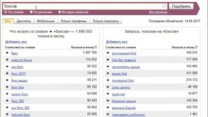This screenshot has height=117, width=208.
Task: Open the 'купить бокс' keyword link
Action: click(19, 94)
